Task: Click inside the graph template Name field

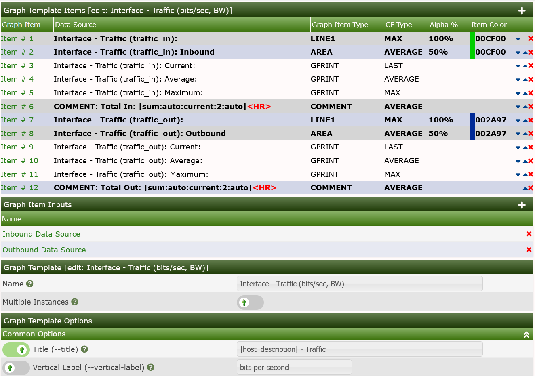Action: pos(359,284)
